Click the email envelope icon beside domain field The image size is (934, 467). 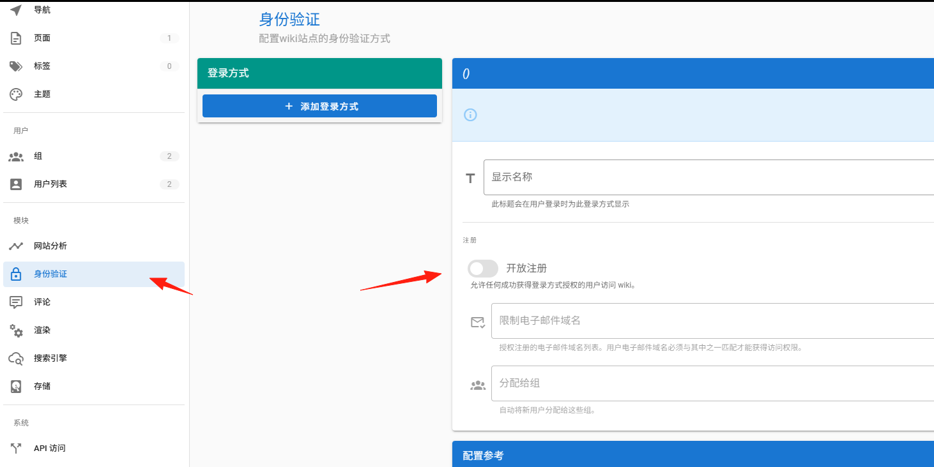pyautogui.click(x=477, y=322)
